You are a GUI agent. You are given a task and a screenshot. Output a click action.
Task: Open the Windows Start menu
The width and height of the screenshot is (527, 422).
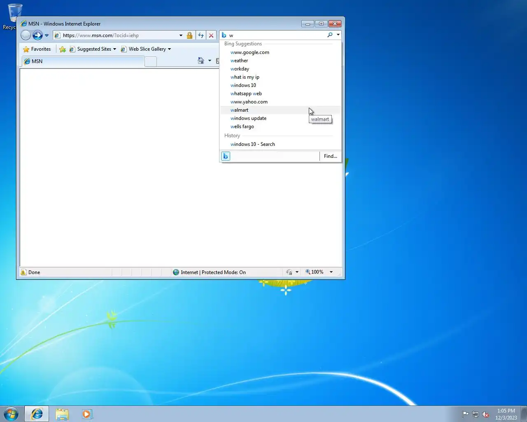click(x=11, y=414)
